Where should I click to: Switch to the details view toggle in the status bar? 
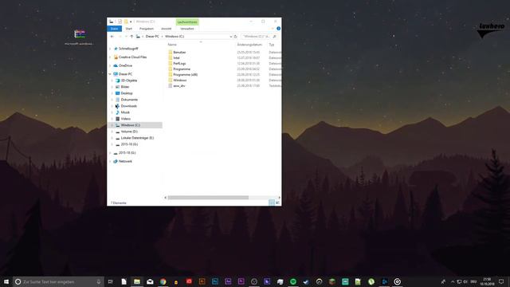272,202
